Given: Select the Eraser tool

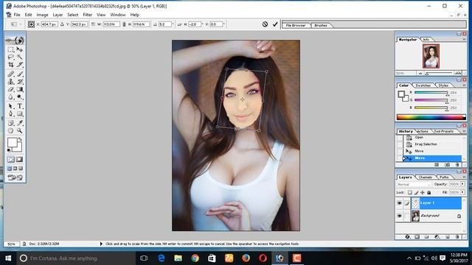Looking at the screenshot, I should click(x=11, y=89).
